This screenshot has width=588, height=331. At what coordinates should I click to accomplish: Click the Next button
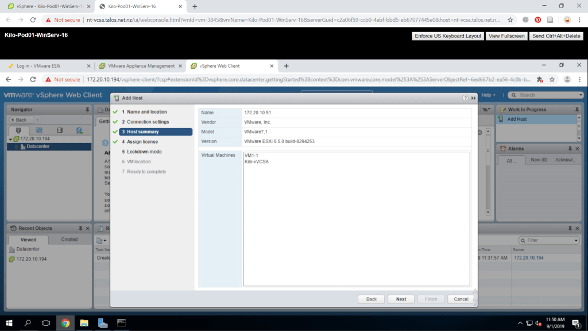401,299
